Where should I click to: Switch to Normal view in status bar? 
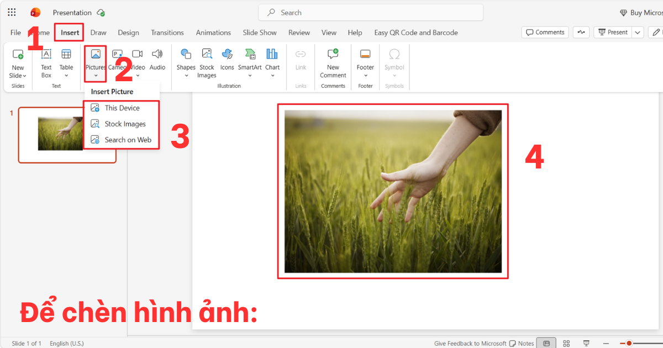pos(546,343)
